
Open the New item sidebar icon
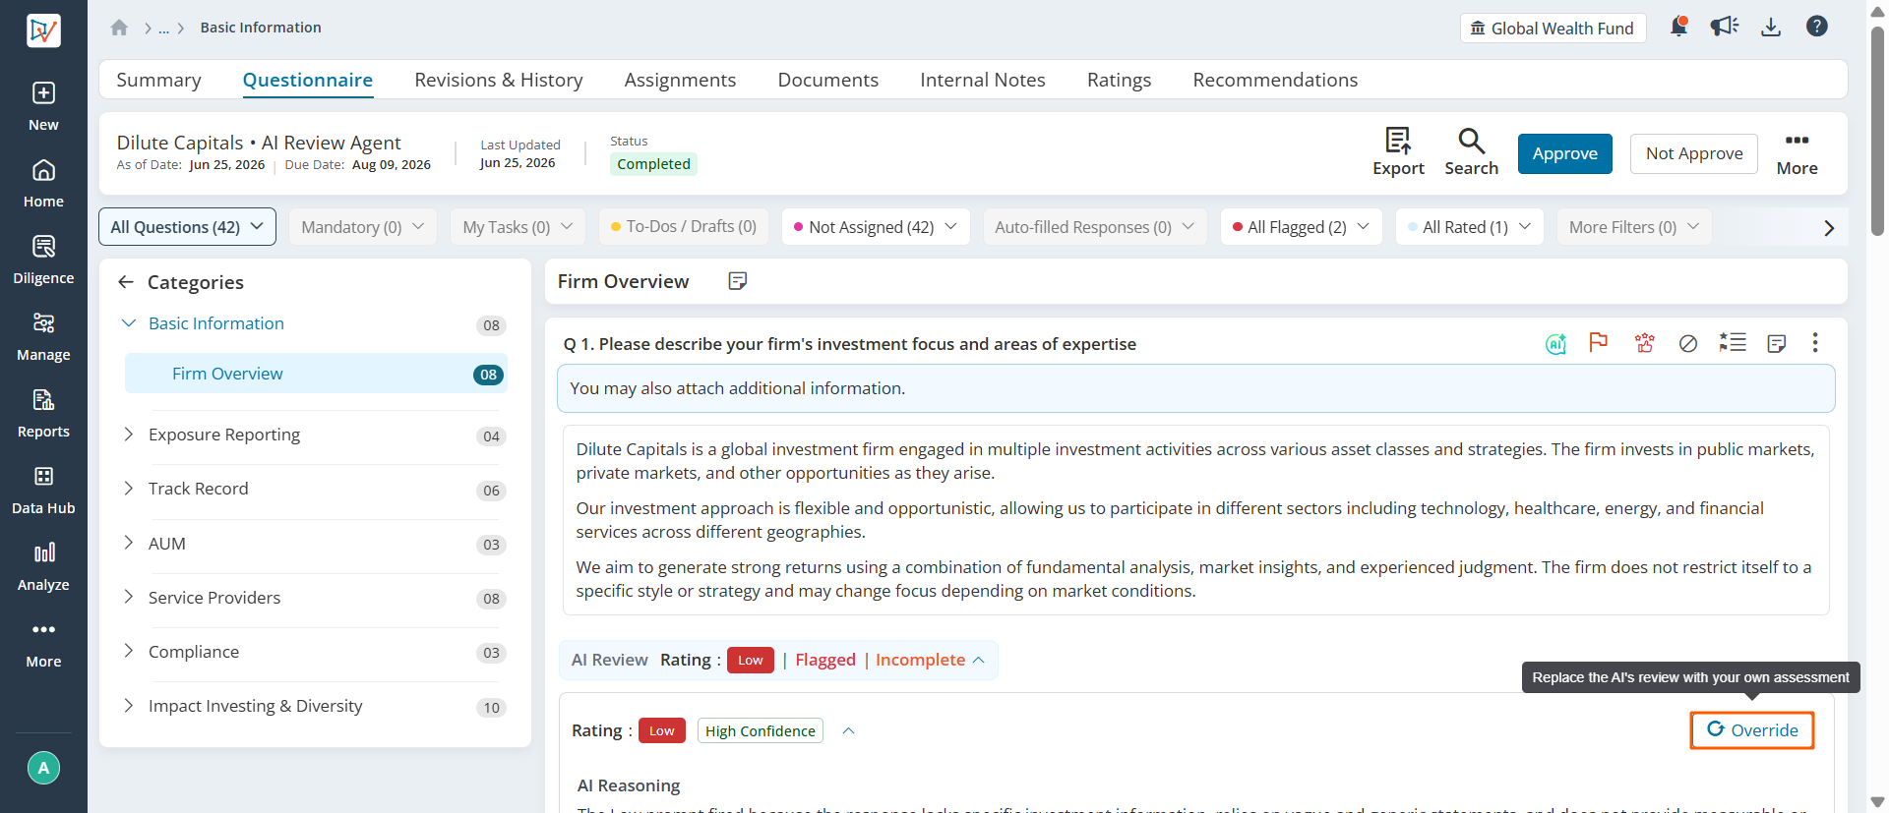coord(43,106)
